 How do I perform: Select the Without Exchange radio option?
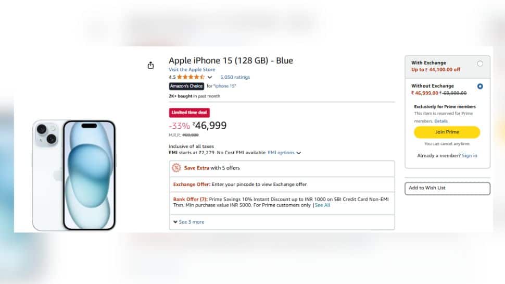pyautogui.click(x=480, y=87)
